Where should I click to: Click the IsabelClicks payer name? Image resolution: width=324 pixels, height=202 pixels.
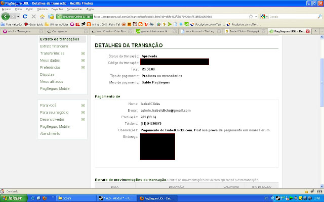[x=150, y=104]
